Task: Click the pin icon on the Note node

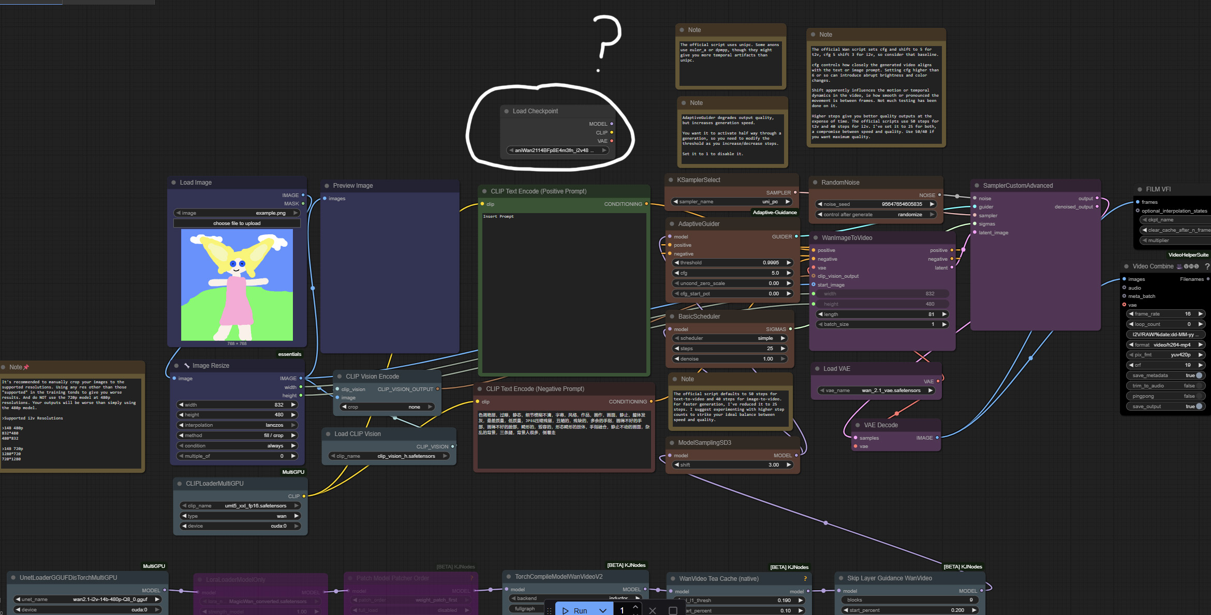Action: 26,367
